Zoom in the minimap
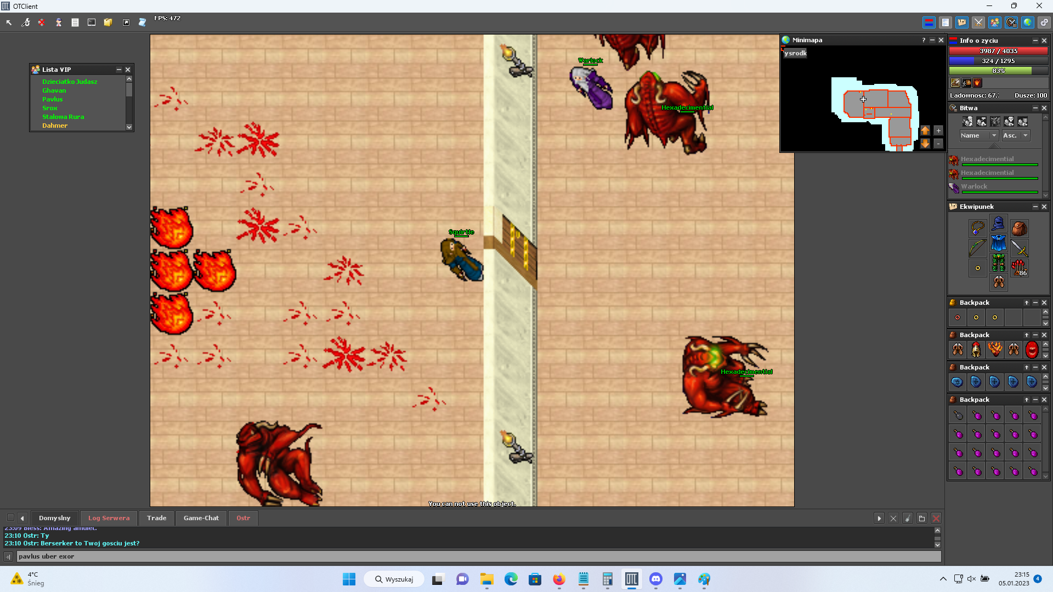This screenshot has width=1053, height=592. pyautogui.click(x=938, y=130)
